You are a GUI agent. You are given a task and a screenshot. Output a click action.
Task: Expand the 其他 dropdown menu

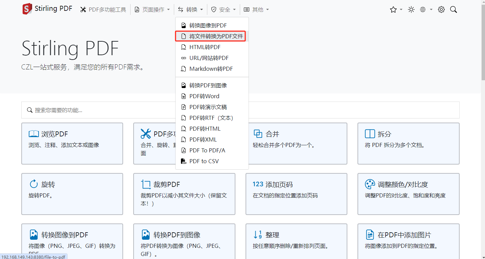click(x=256, y=10)
